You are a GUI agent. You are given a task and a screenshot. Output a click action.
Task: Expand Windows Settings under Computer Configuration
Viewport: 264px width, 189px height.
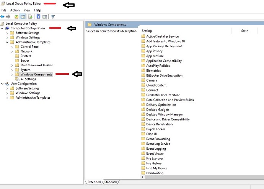(7, 38)
